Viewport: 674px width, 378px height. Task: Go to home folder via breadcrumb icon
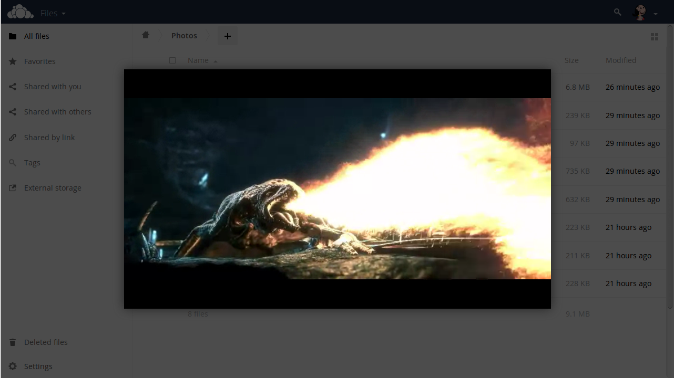[146, 35]
